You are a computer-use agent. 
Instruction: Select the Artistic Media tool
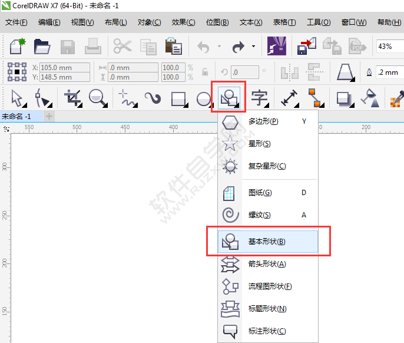(153, 98)
